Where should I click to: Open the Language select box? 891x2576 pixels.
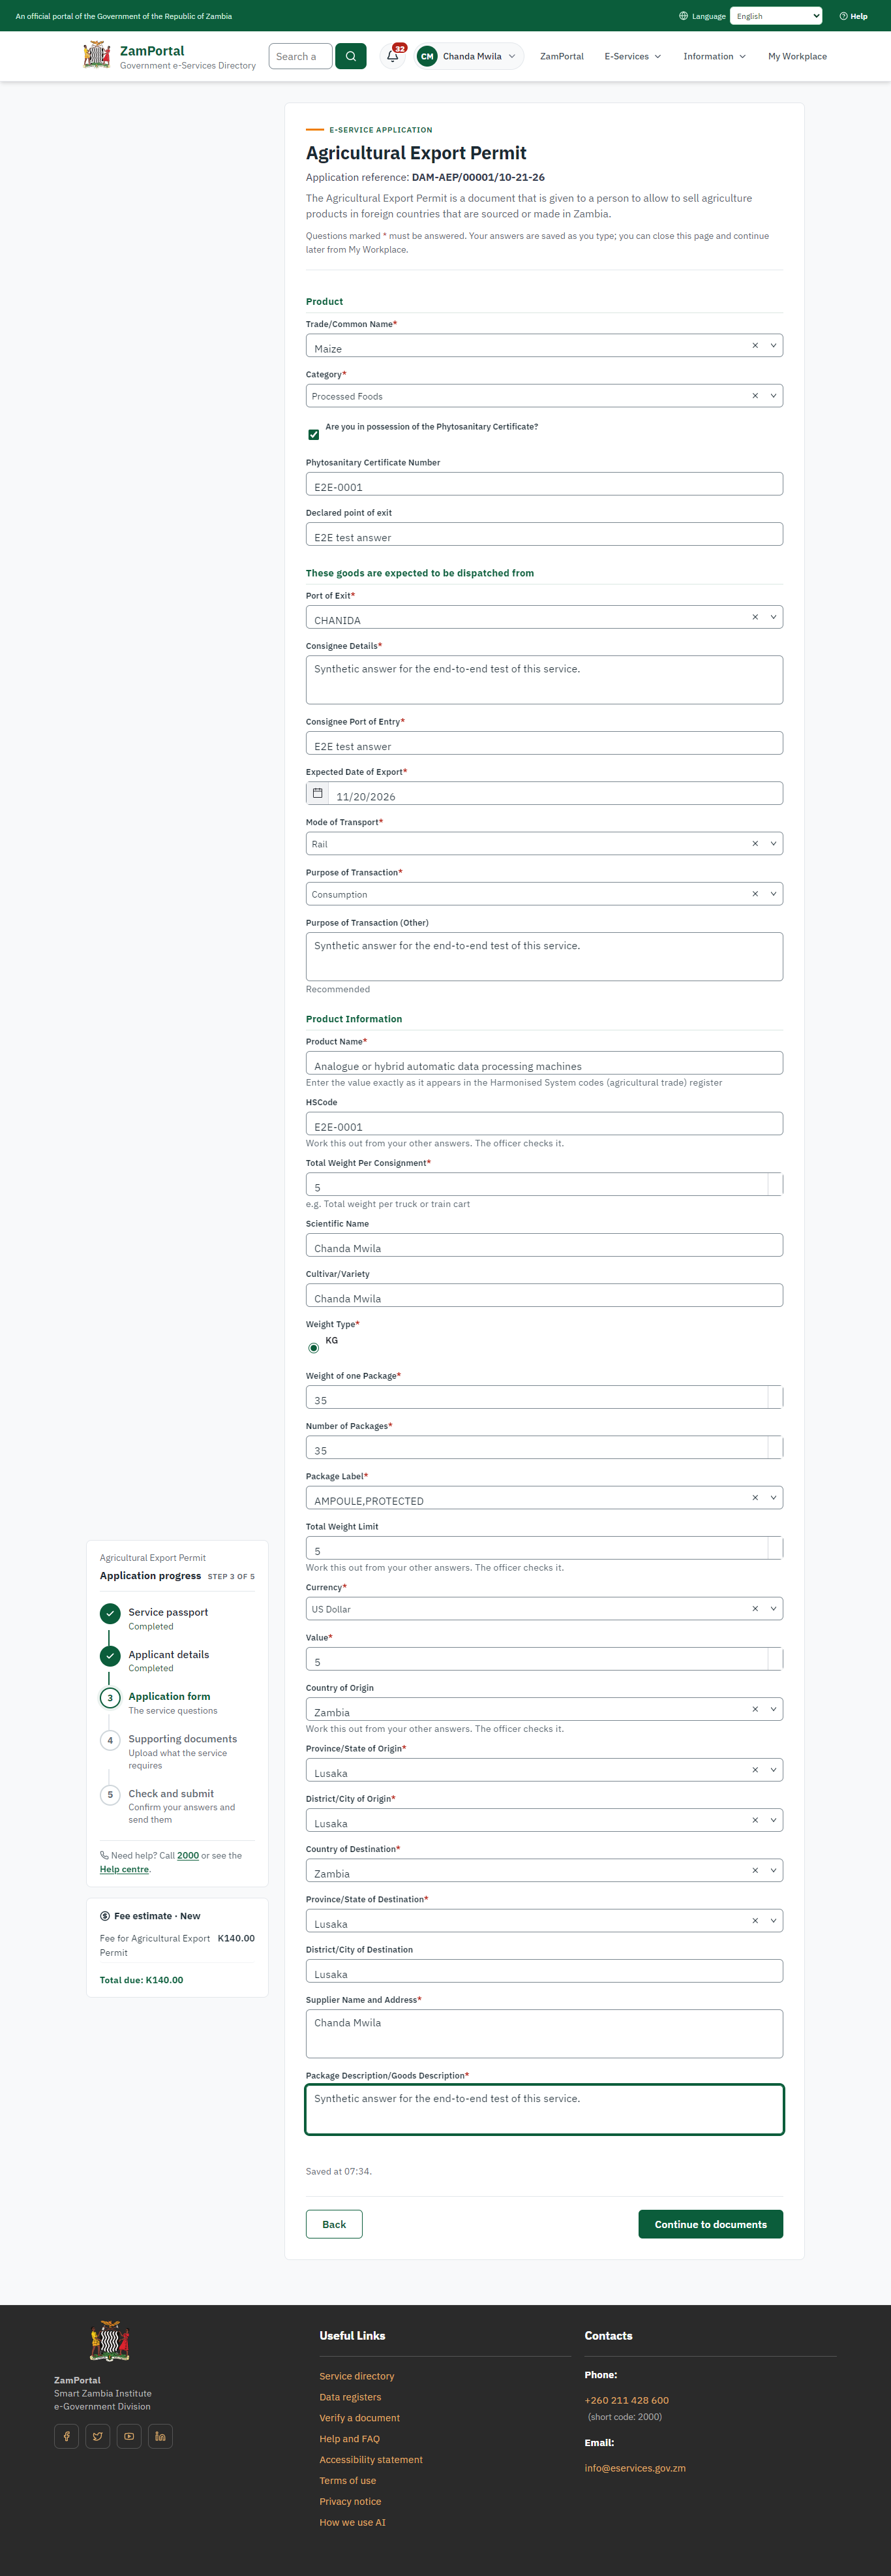tap(776, 16)
